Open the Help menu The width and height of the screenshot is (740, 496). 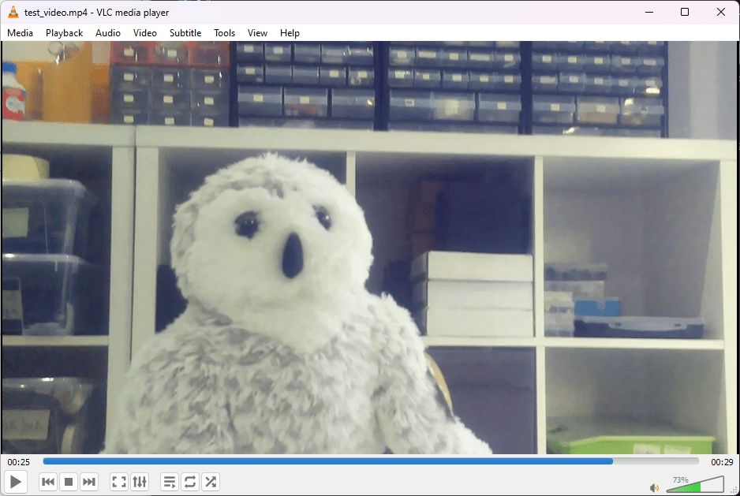pyautogui.click(x=290, y=33)
